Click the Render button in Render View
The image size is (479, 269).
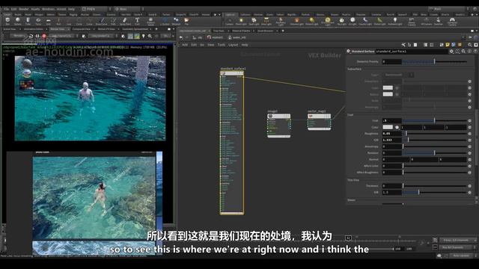coord(18,36)
